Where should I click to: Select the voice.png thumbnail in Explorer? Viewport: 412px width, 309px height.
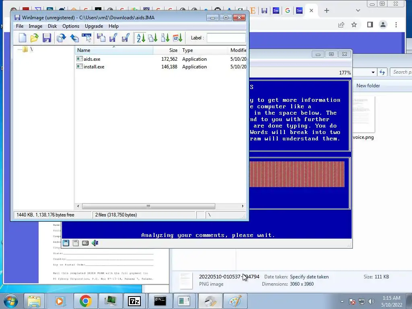(x=364, y=115)
